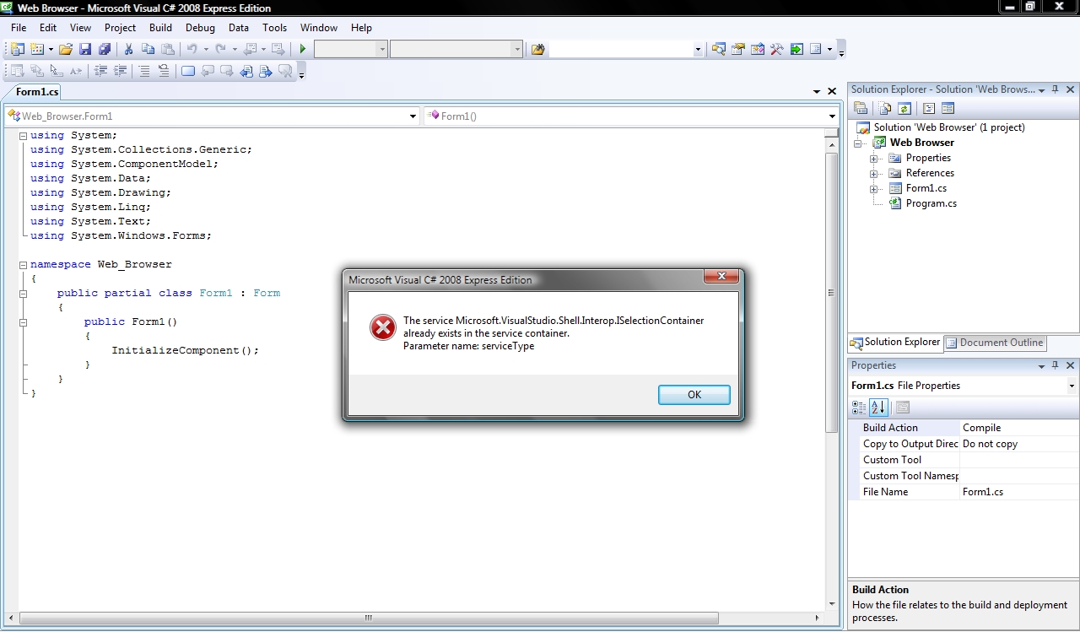Open the Form1() members dropdown
The width and height of the screenshot is (1080, 632).
coord(832,116)
